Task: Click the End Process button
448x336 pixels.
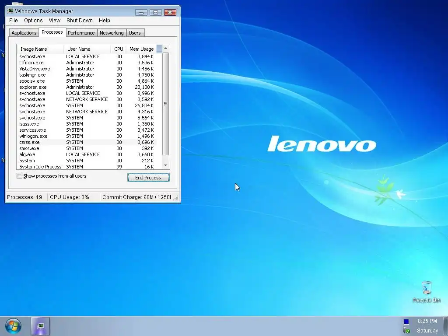Action: [148, 178]
